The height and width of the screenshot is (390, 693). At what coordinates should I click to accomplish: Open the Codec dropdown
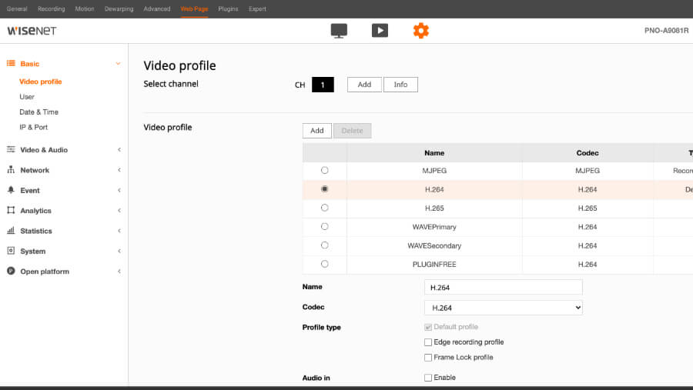click(x=503, y=308)
